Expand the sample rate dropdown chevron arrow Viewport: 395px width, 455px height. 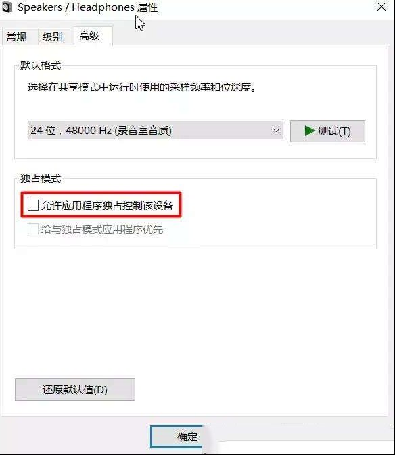(x=276, y=130)
